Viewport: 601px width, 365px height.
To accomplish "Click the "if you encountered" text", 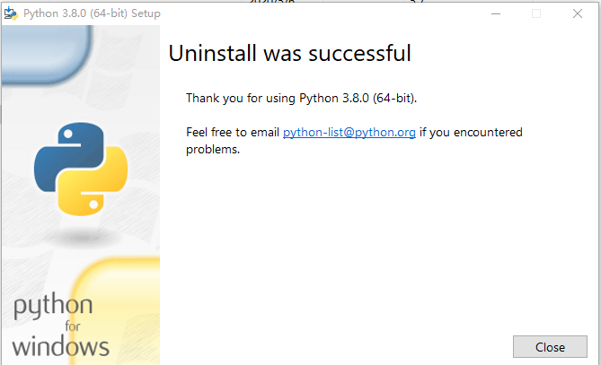I will (471, 133).
